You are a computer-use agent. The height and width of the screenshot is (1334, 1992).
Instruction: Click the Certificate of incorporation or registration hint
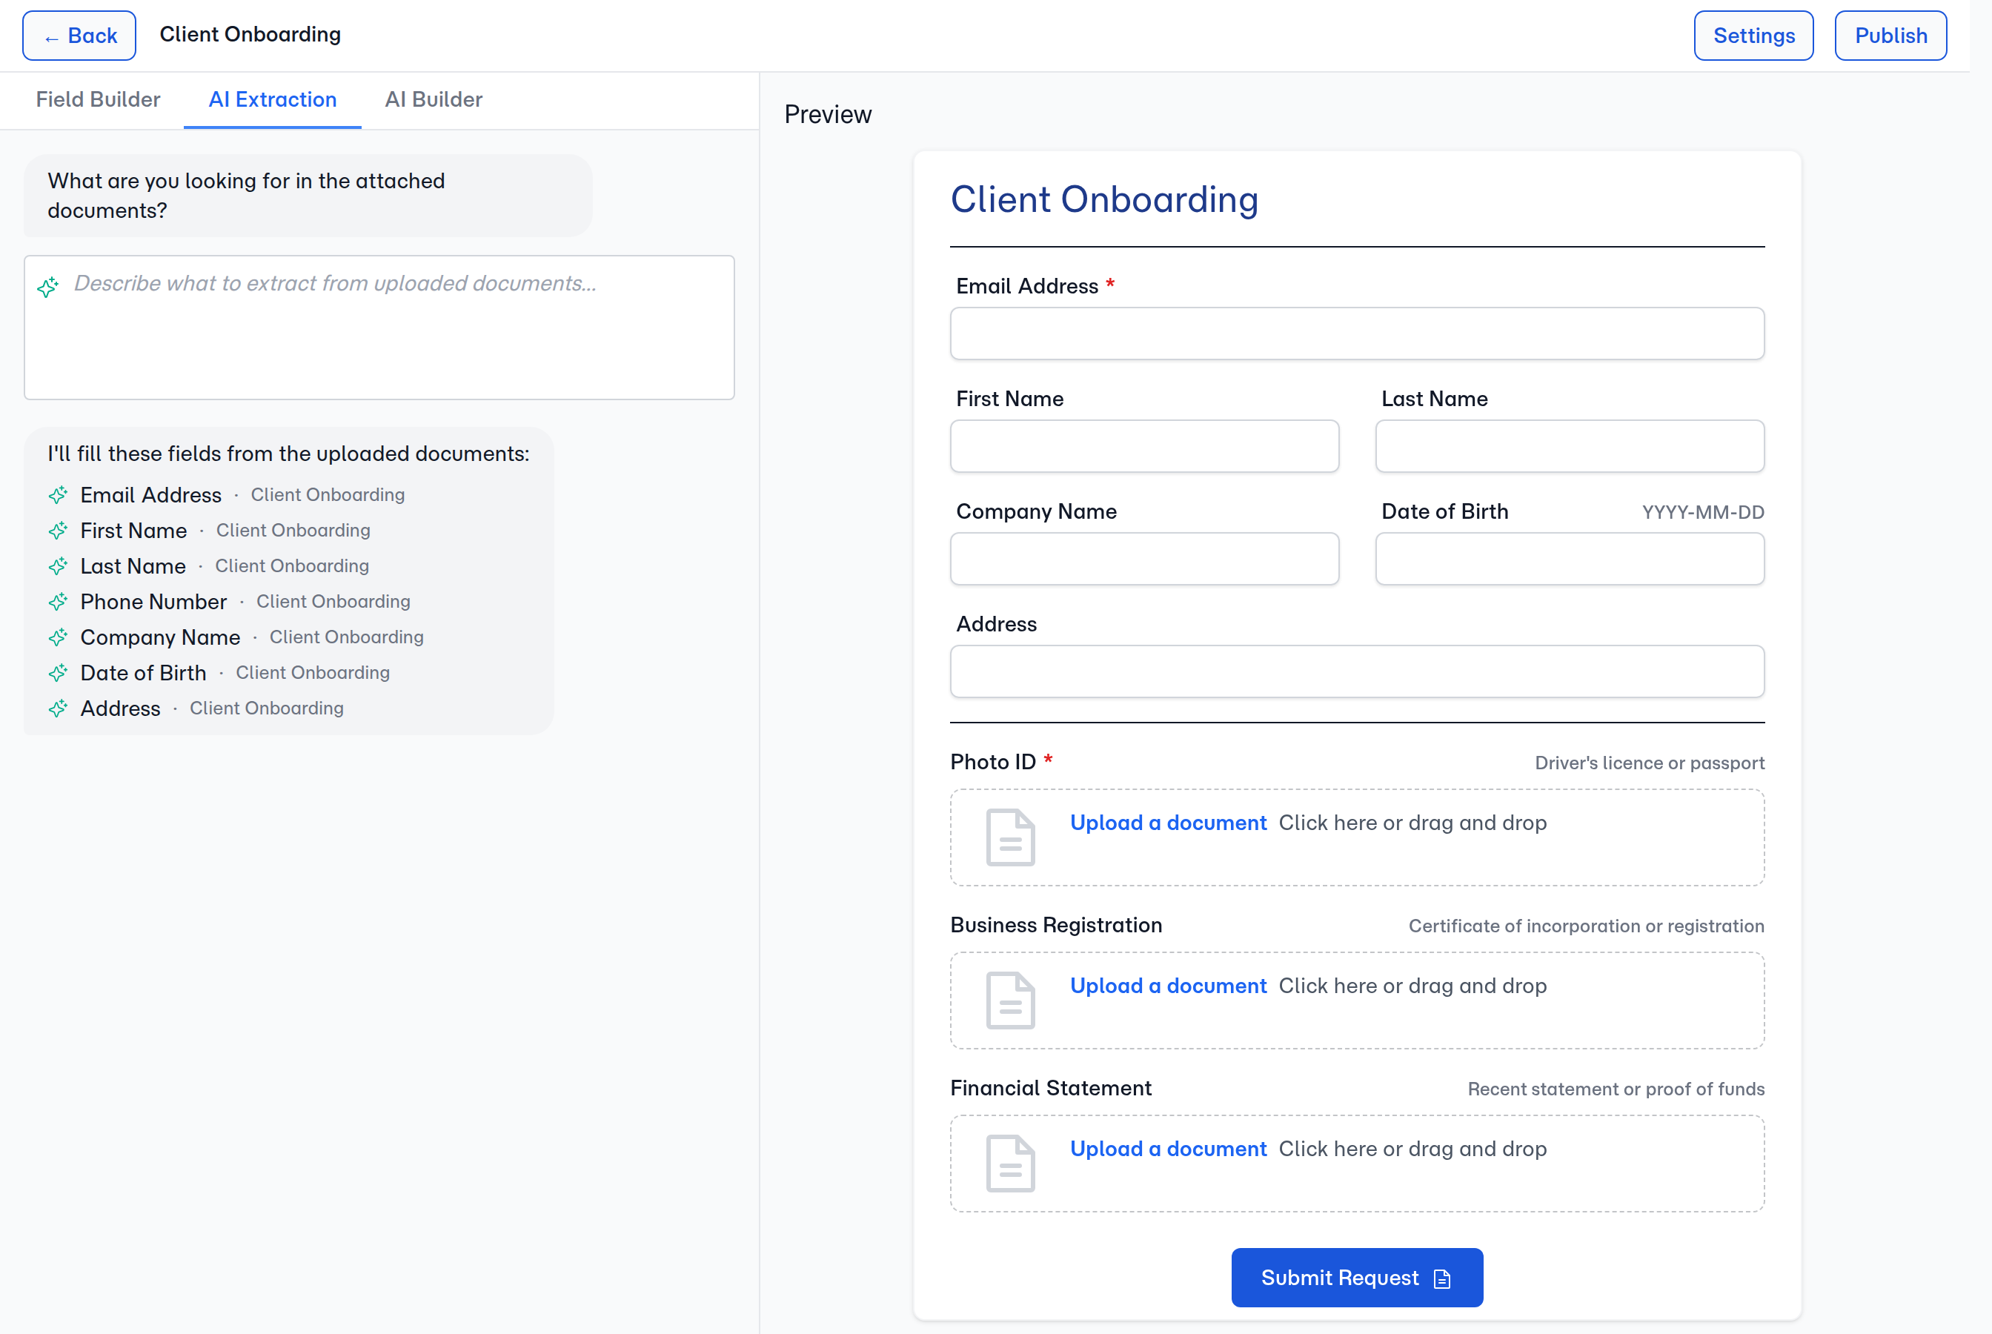click(x=1587, y=926)
